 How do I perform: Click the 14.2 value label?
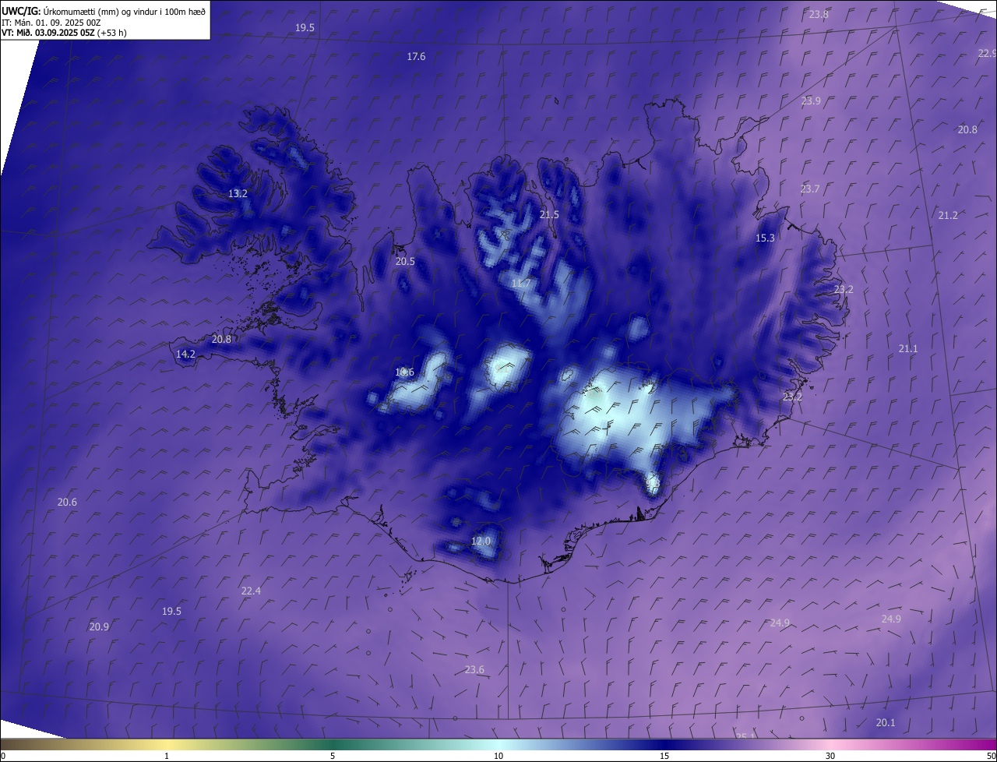(185, 355)
